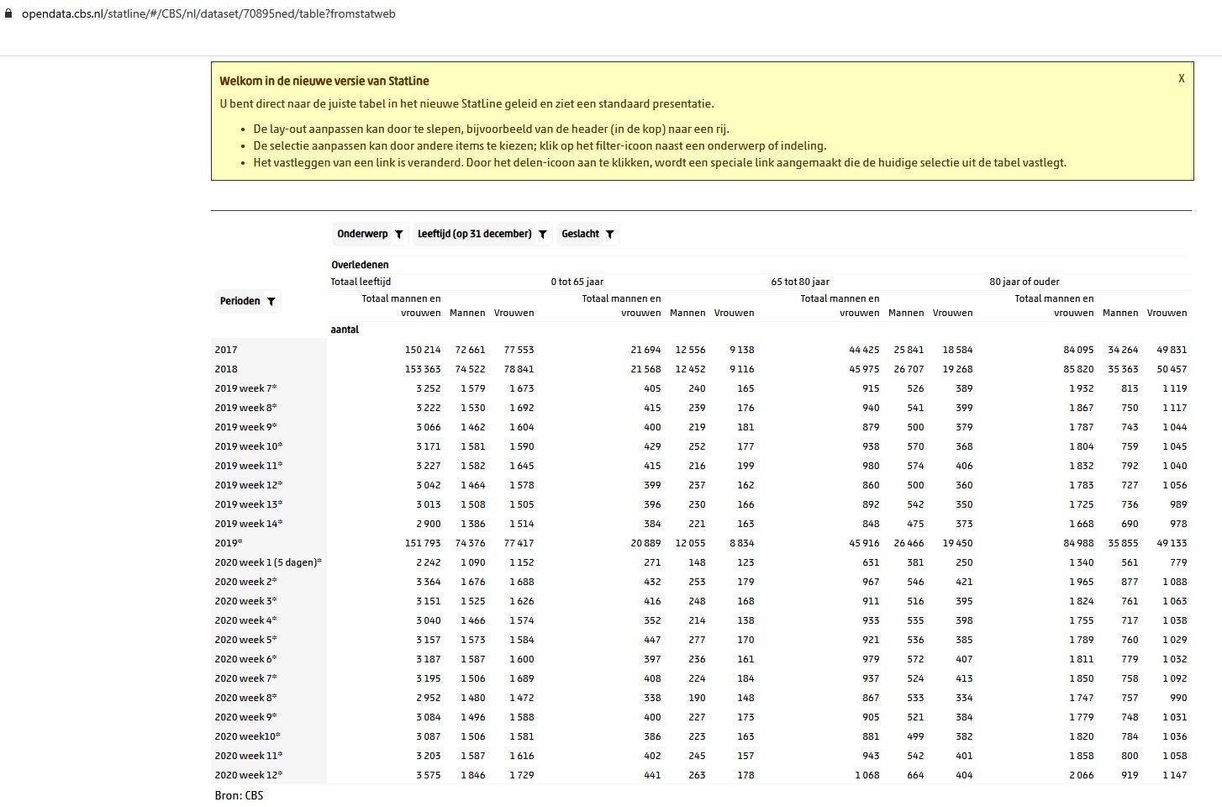
Task: Click the aantal unit label
Action: (345, 330)
